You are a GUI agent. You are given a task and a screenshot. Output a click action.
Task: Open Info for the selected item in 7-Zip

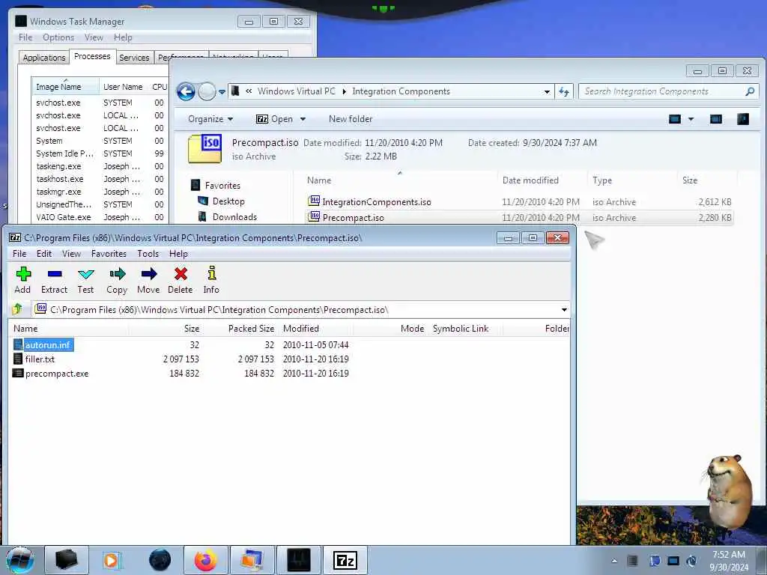pyautogui.click(x=211, y=280)
